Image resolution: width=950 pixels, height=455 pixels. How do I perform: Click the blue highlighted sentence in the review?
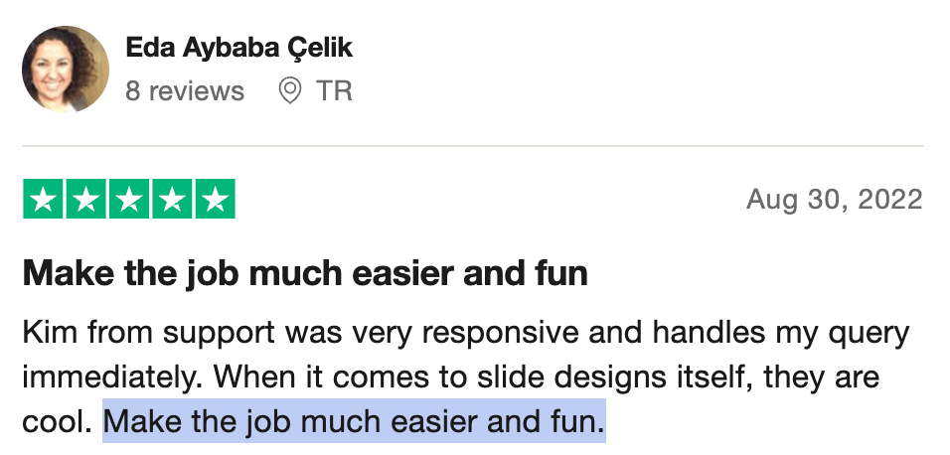[x=355, y=421]
